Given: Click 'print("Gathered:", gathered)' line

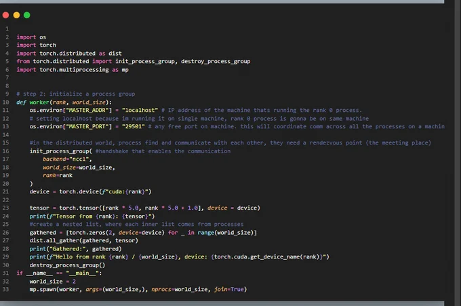Looking at the screenshot, I should (75, 249).
